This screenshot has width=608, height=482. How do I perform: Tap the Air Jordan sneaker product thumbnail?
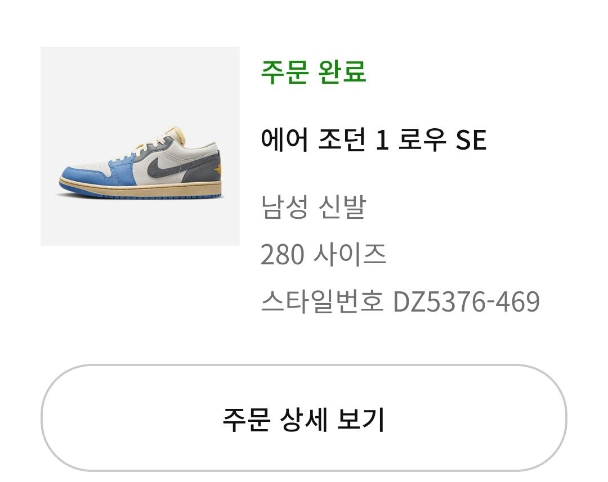tap(140, 146)
